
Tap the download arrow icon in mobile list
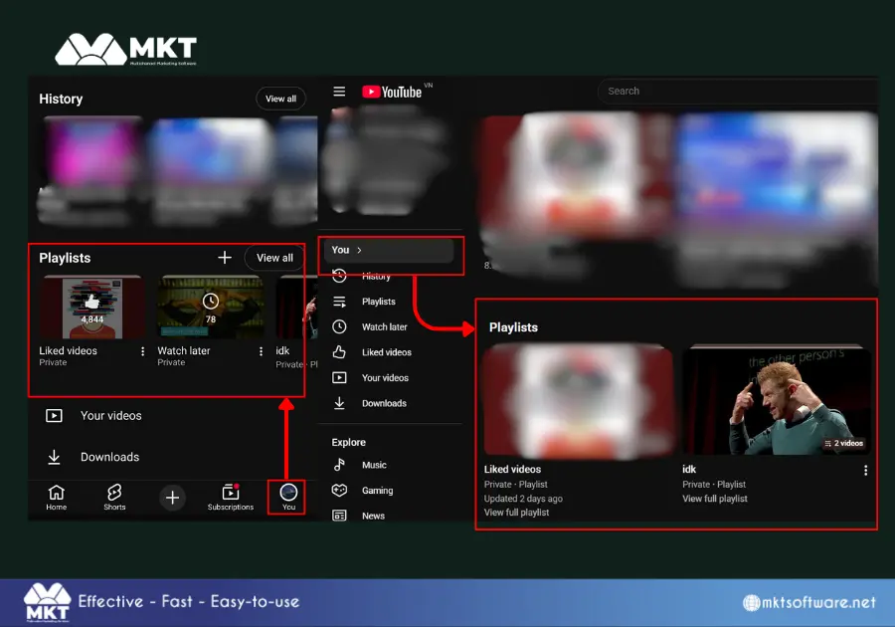point(55,457)
